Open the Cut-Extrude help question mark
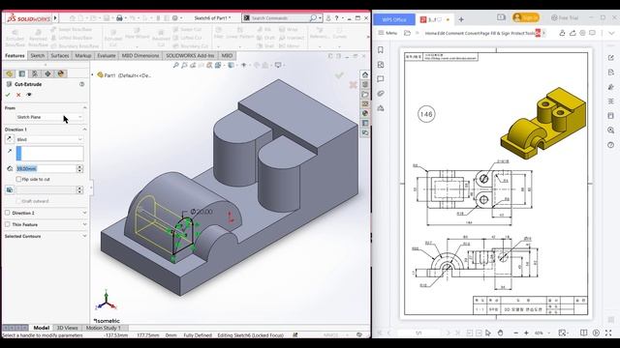The width and height of the screenshot is (620, 348). 81,84
